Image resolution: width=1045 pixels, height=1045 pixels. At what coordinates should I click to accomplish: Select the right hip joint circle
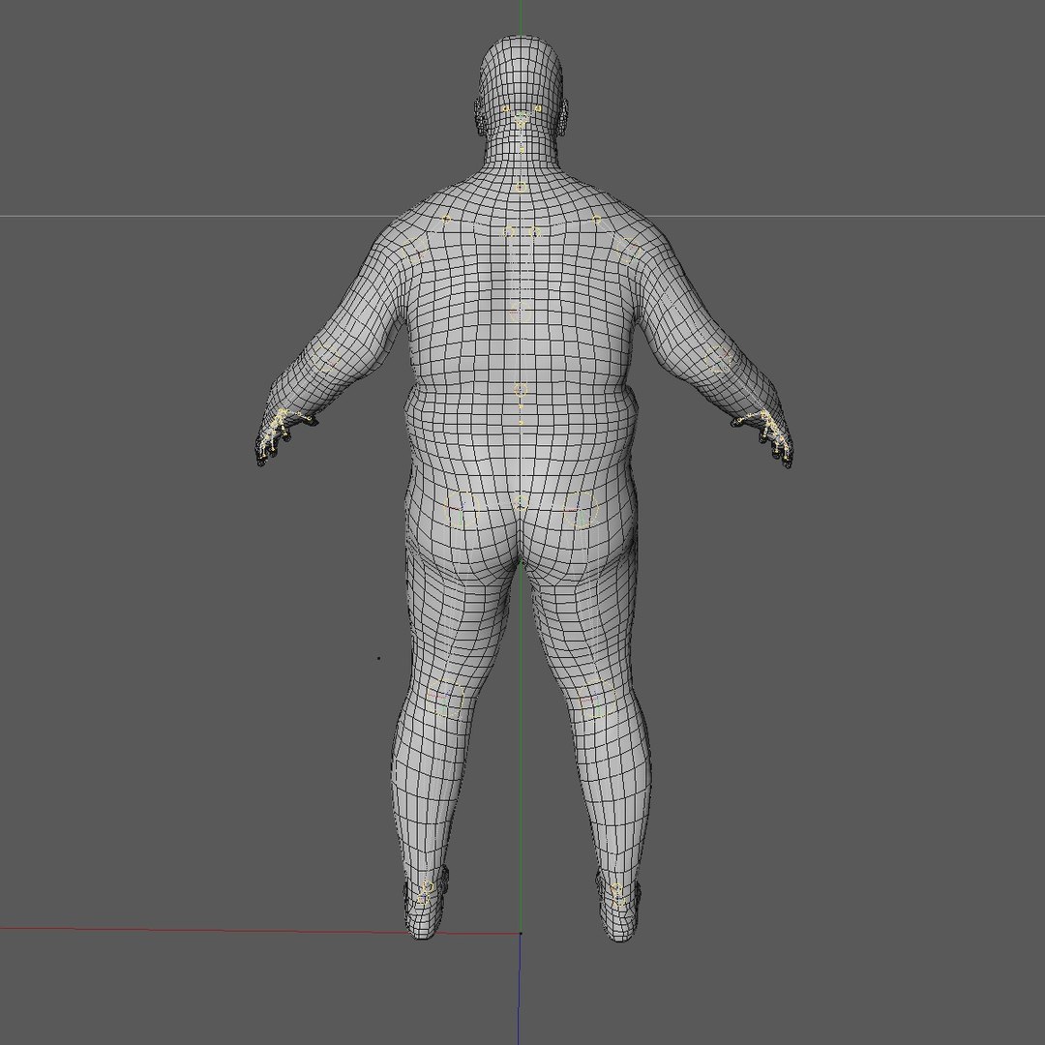(582, 511)
